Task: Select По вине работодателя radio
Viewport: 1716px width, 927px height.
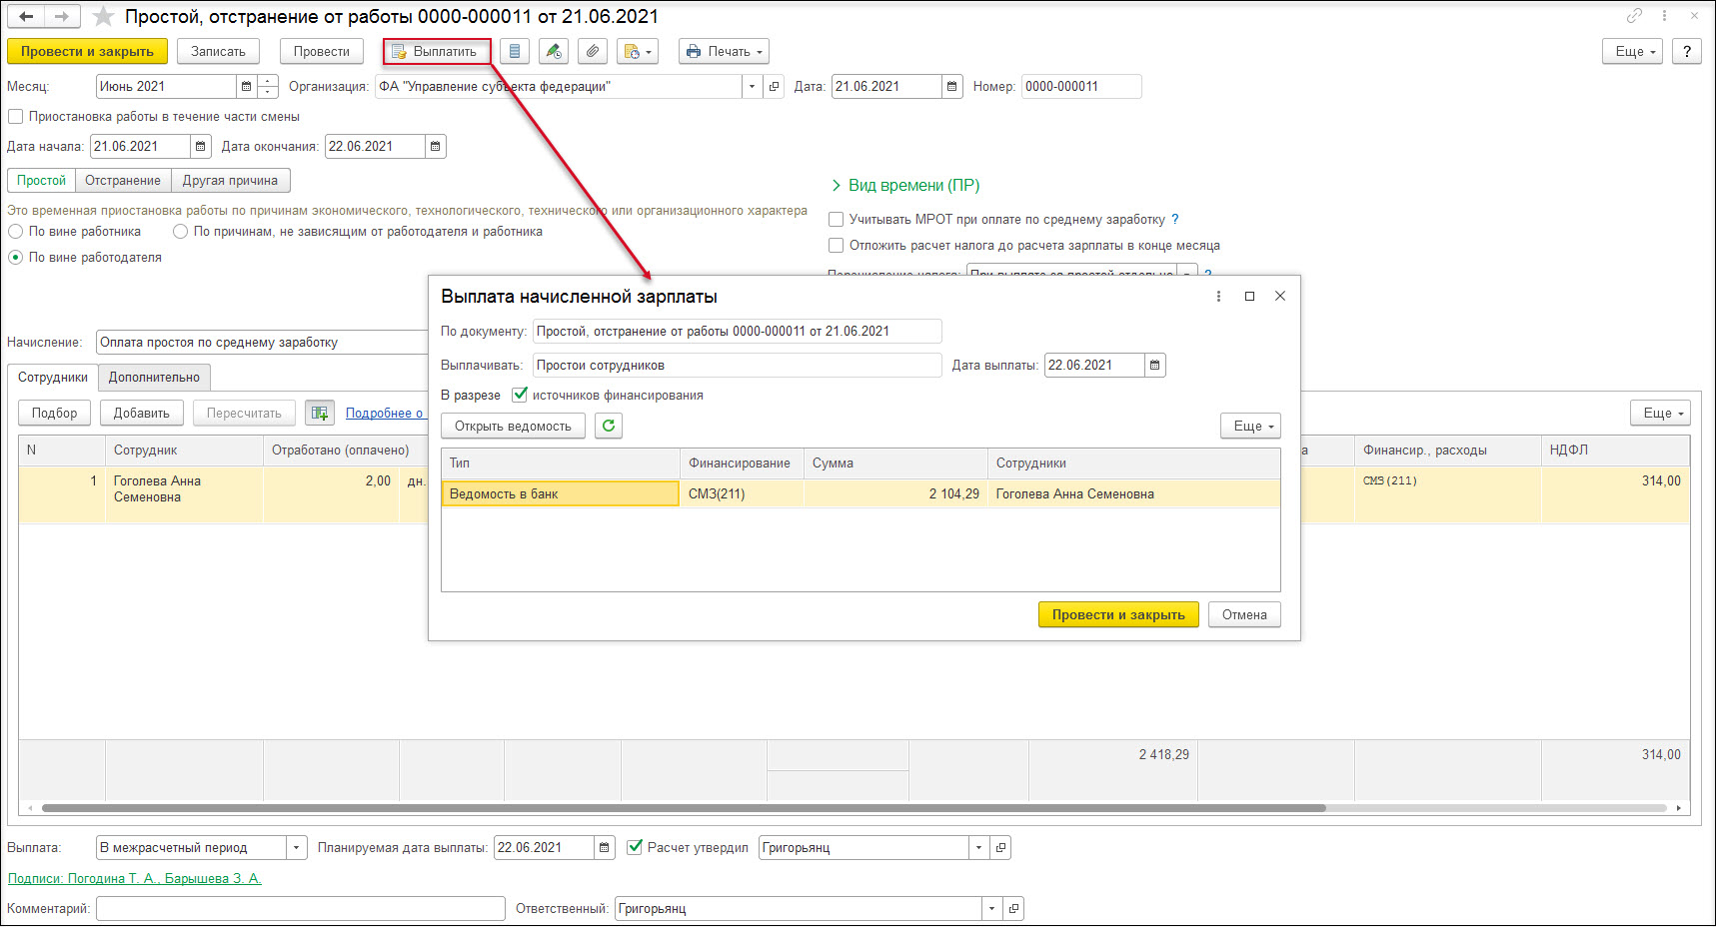Action: pos(16,258)
